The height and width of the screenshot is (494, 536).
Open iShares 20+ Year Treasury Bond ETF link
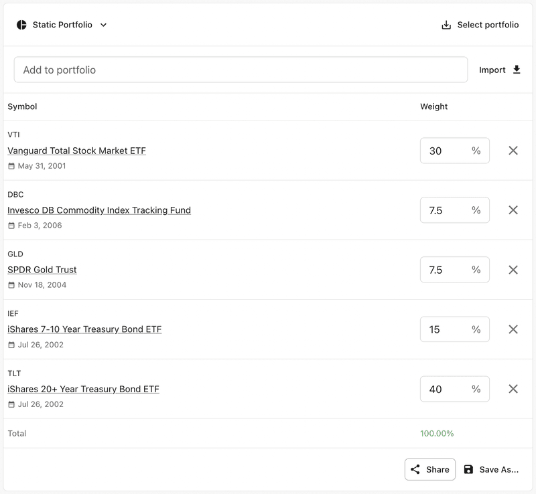(83, 389)
